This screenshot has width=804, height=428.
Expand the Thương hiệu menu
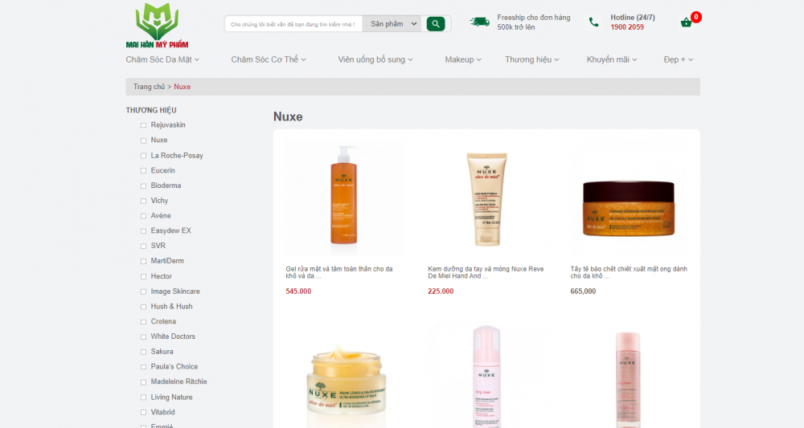click(x=531, y=59)
